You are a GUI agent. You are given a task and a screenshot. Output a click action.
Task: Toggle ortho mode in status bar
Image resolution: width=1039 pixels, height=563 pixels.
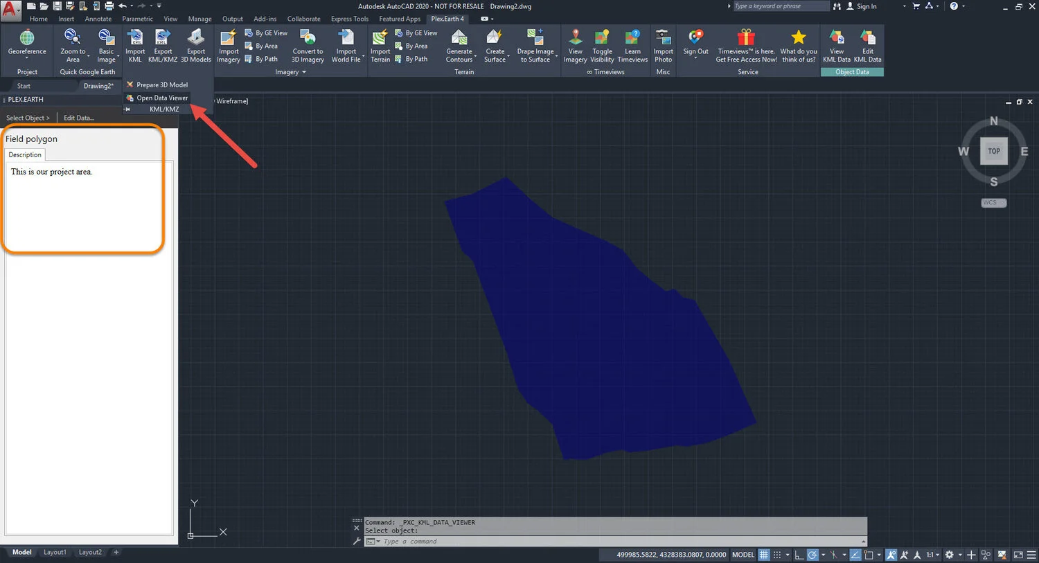(x=799, y=555)
